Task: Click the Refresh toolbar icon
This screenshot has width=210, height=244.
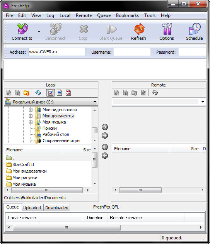Action: coord(139,29)
